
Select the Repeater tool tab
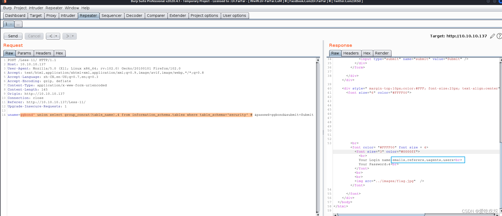click(88, 16)
